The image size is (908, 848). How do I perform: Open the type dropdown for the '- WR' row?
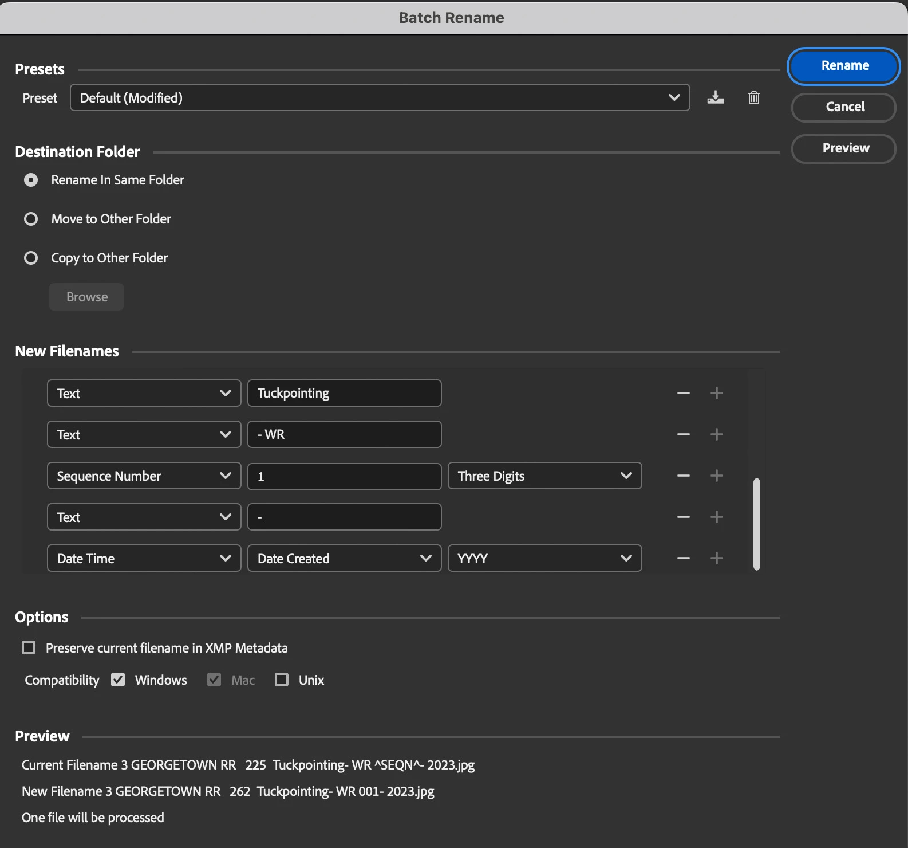[144, 434]
